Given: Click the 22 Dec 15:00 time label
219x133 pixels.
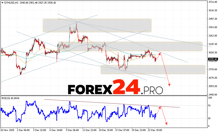Looking at the screenshot, I should (155, 130).
